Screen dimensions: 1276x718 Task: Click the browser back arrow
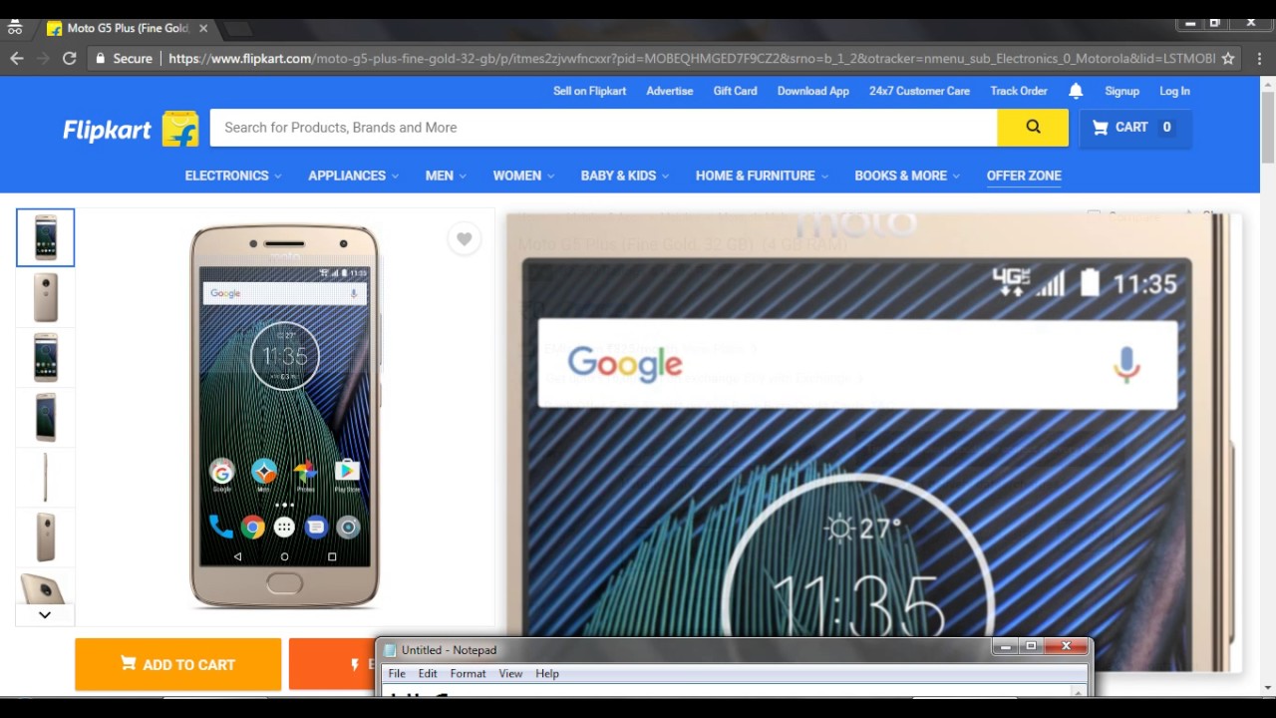tap(16, 59)
